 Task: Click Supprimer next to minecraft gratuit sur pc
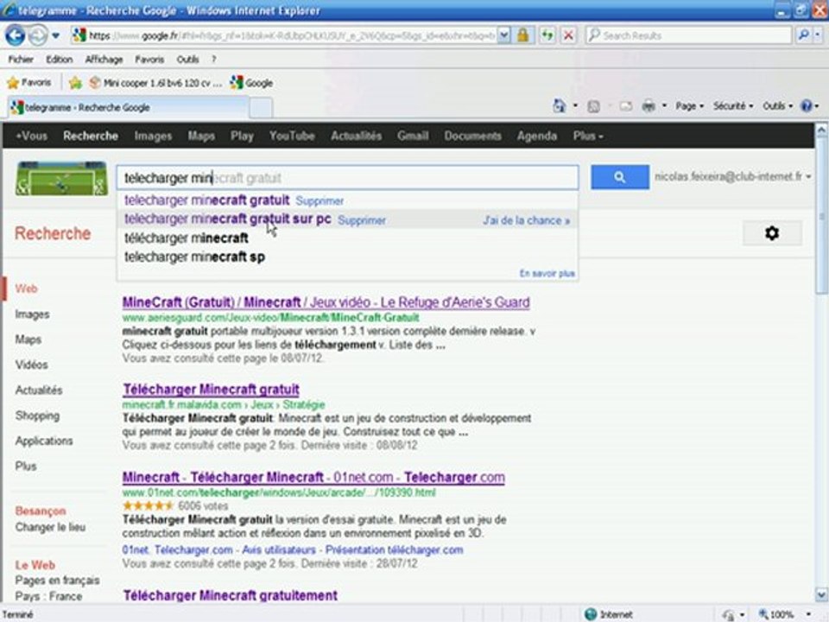pos(362,220)
